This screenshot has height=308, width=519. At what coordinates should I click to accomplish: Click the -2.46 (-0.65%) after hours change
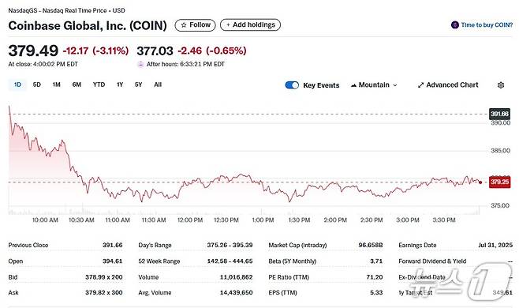tap(212, 51)
